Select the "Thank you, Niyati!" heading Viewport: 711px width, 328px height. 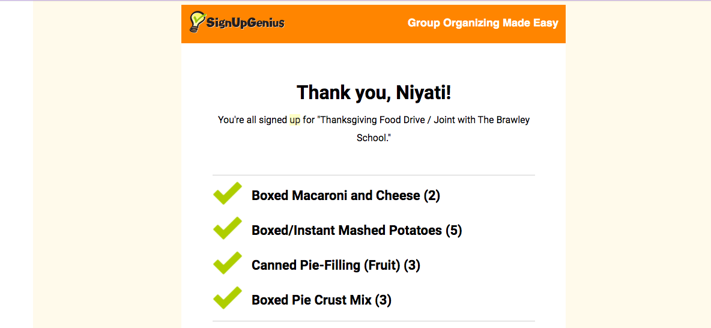(x=374, y=93)
